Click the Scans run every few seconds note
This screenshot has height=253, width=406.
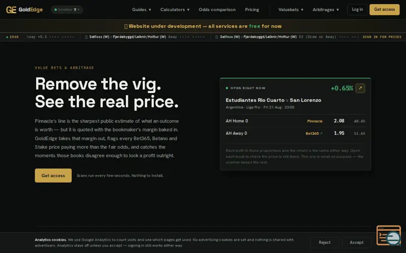point(120,176)
